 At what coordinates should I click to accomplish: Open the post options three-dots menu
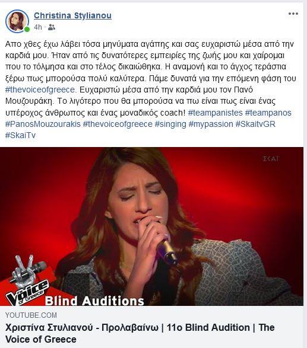293,14
